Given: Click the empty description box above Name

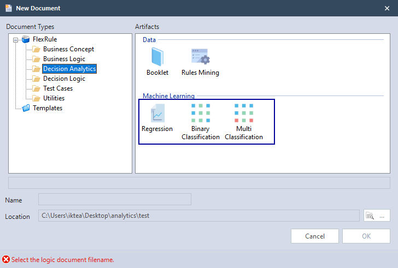Looking at the screenshot, I should tap(199, 183).
